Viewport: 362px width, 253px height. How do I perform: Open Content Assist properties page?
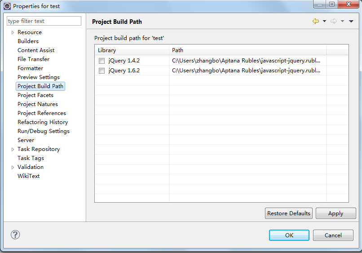[x=36, y=50]
